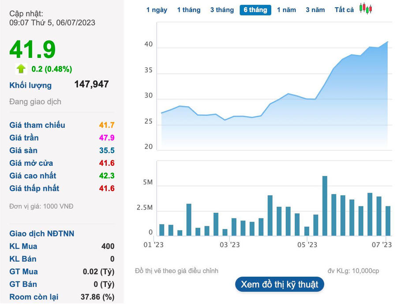Open Xem đồ thị kỹ thuật button
This screenshot has height=305, width=397.
[x=280, y=284]
